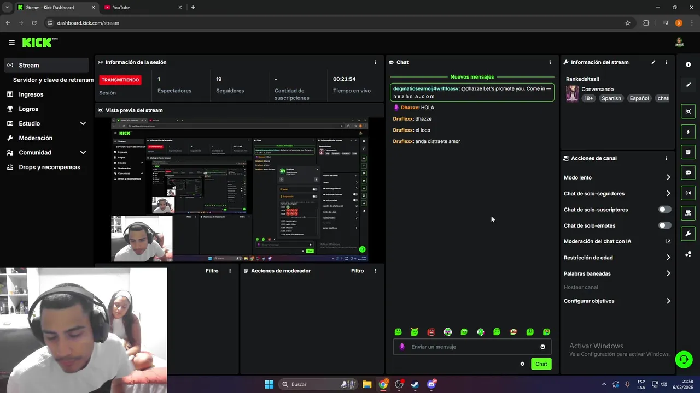Click the chat bubble icon in right sidebar

pyautogui.click(x=688, y=172)
